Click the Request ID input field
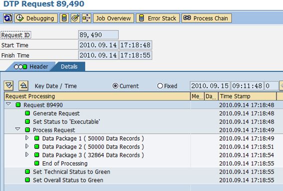Image resolution: width=283 pixels, height=191 pixels. pyautogui.click(x=98, y=35)
